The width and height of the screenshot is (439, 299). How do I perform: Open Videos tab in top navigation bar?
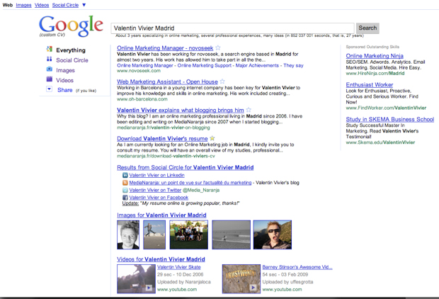pyautogui.click(x=42, y=5)
